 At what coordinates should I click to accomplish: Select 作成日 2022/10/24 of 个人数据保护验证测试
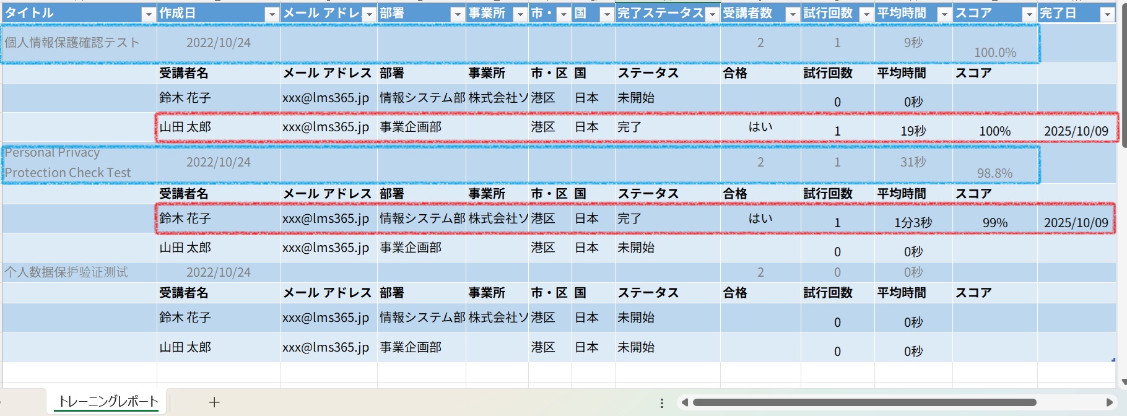[x=219, y=272]
